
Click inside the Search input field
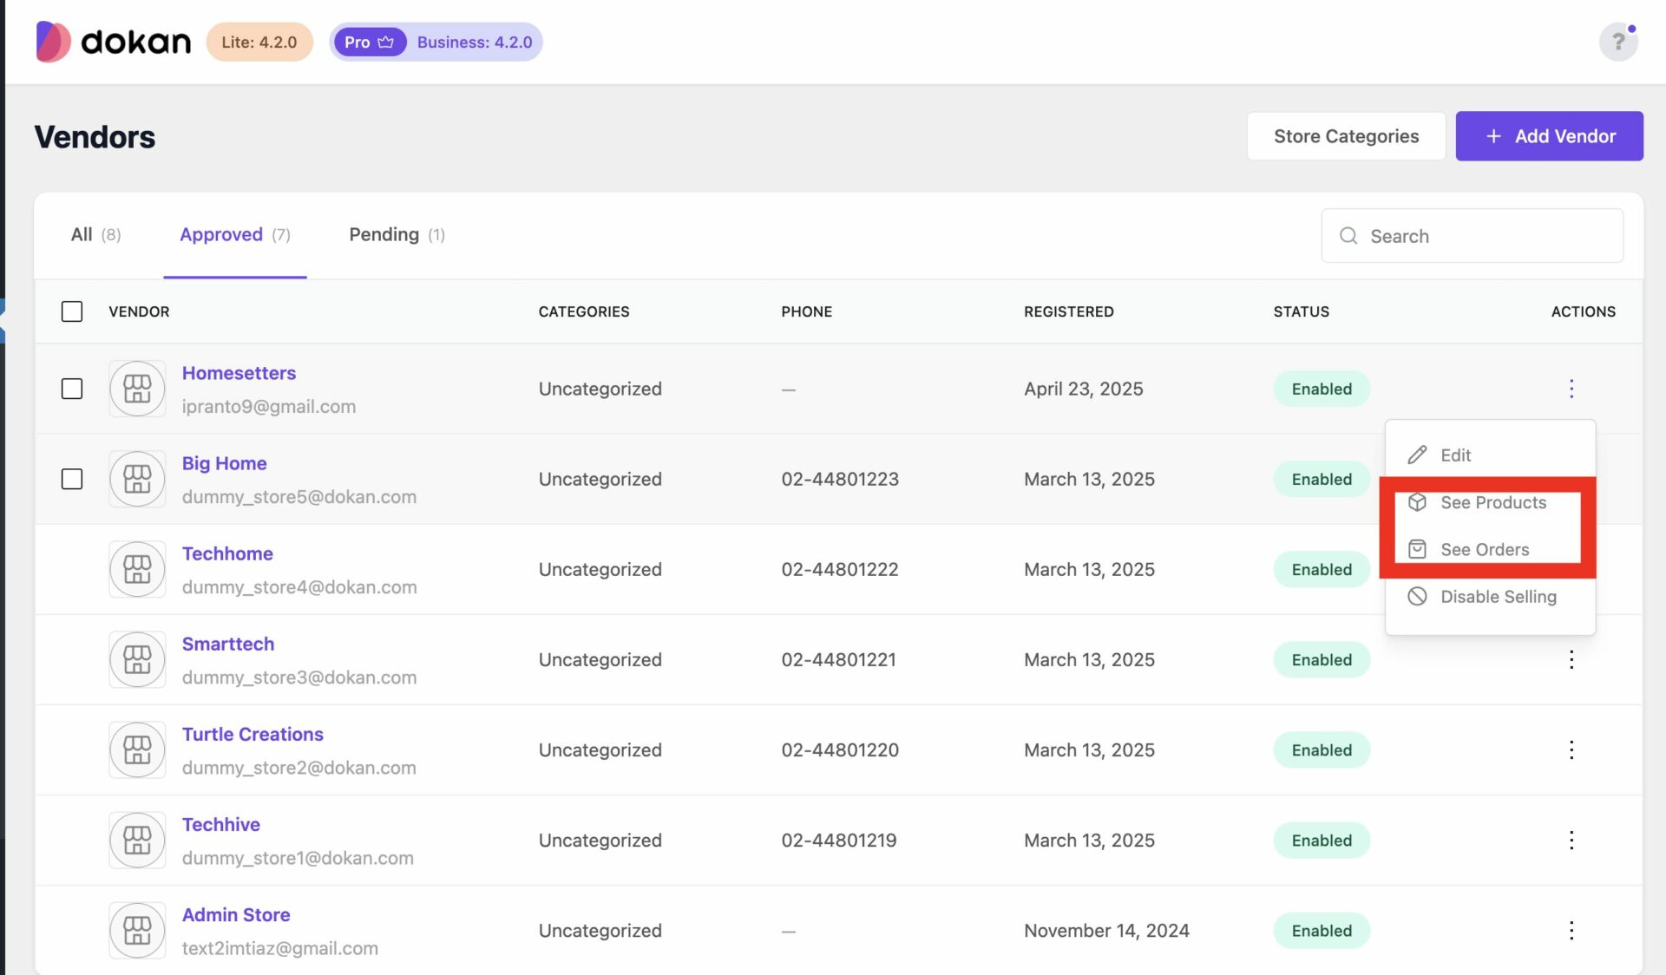[1475, 236]
